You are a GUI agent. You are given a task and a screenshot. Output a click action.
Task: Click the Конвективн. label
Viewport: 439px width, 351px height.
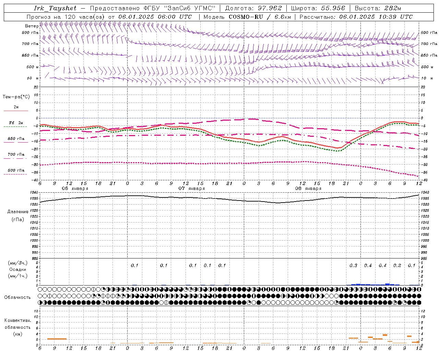pos(18,320)
